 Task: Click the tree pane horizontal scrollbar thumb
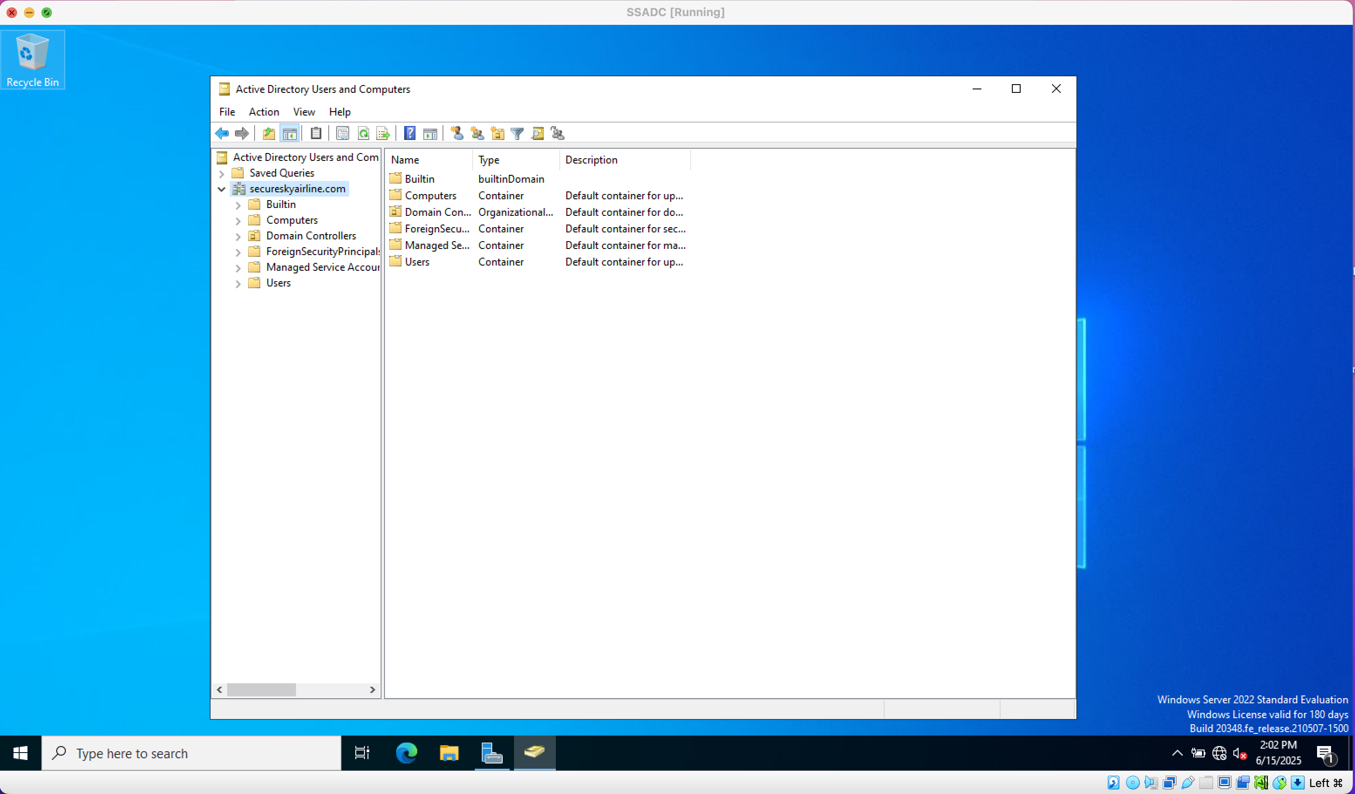[x=261, y=690]
